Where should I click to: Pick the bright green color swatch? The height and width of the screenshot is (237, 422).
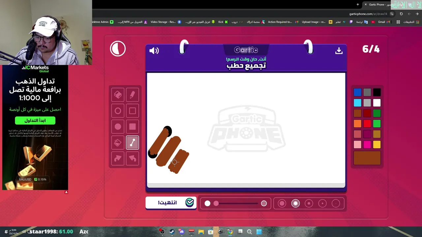377,124
